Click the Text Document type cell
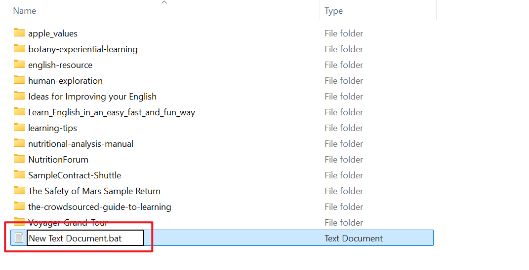Screen dimensions: 529x270 (x=354, y=238)
